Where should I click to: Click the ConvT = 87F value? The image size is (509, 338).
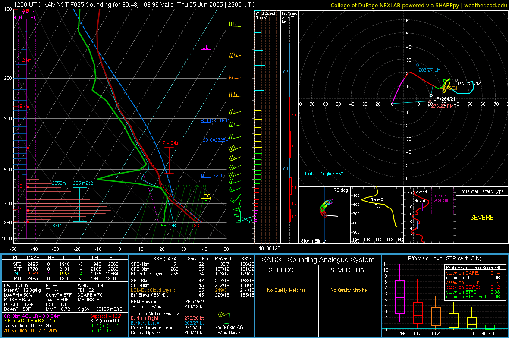[58, 295]
